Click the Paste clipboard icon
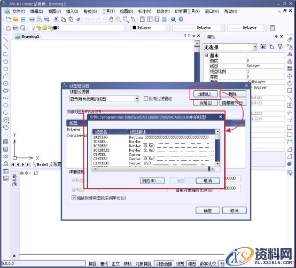 (x=71, y=19)
